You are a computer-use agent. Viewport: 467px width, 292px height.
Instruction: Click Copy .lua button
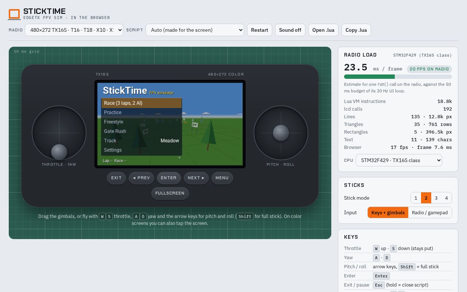coord(356,30)
